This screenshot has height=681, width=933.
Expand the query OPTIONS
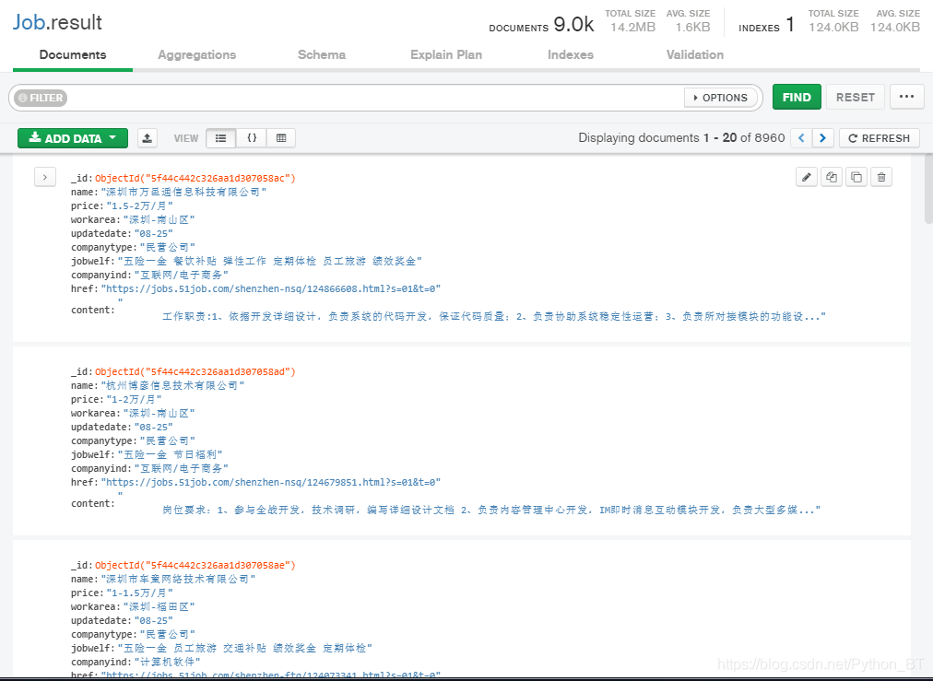pos(721,98)
